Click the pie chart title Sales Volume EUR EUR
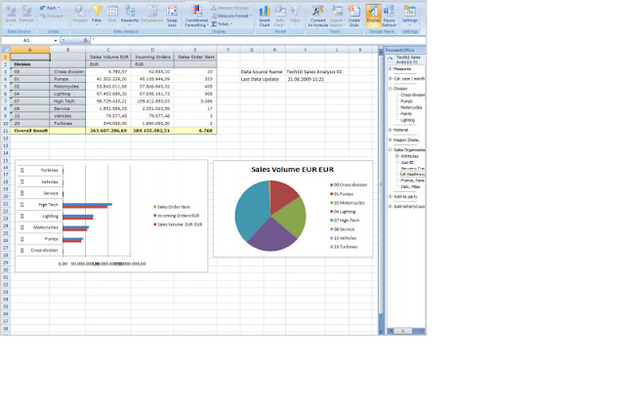The image size is (625, 403). (x=292, y=170)
